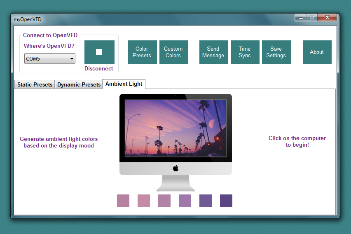Select the third mauve color swatch
Image resolution: width=351 pixels, height=234 pixels.
pyautogui.click(x=164, y=200)
